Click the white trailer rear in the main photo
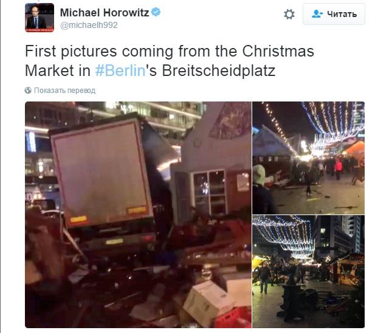The width and height of the screenshot is (375, 333). pos(101,172)
